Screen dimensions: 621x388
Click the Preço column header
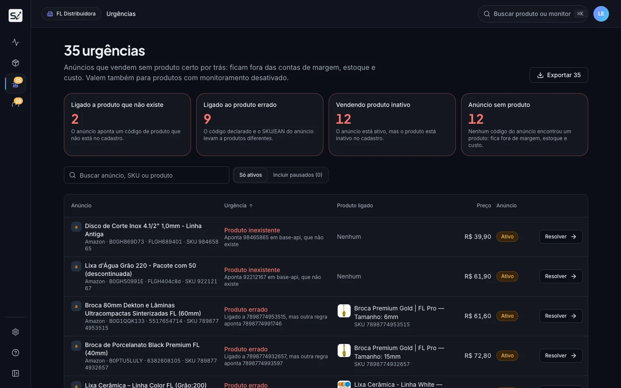point(484,206)
